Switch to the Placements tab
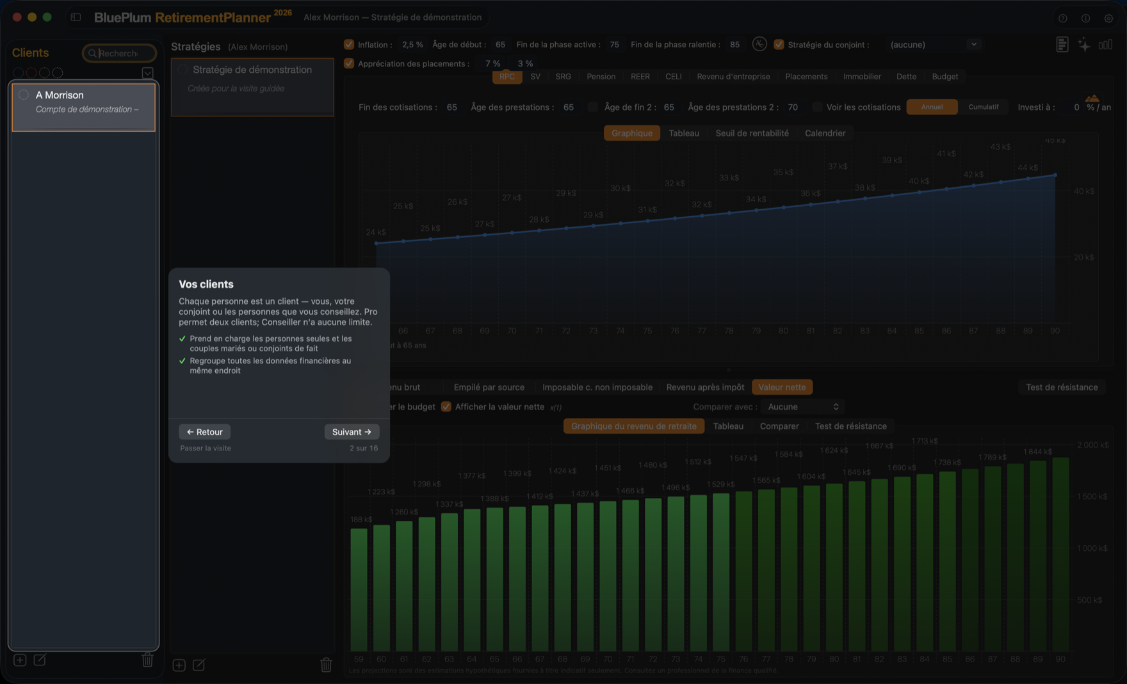Viewport: 1127px width, 684px height. (806, 77)
